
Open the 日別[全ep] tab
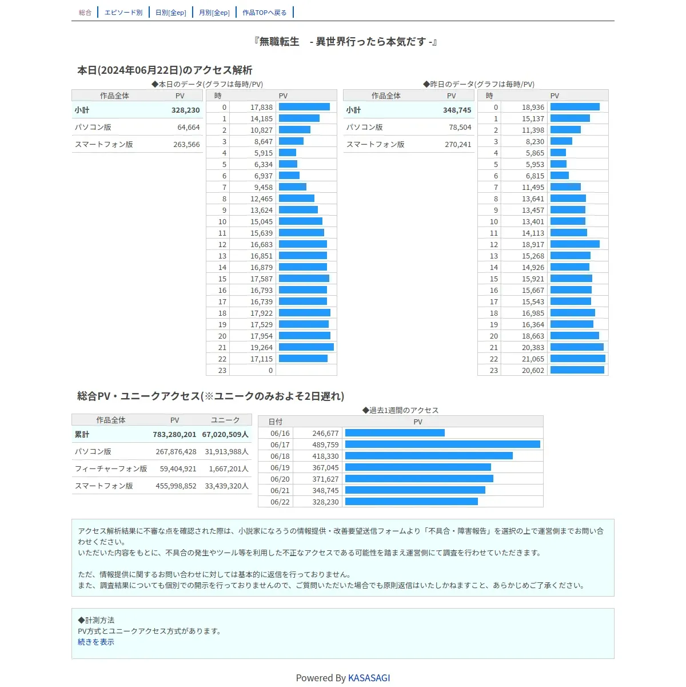coord(171,13)
